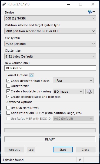100x164 pixels.
Task: Close Rufus with the title bar X
Action: 93,4
